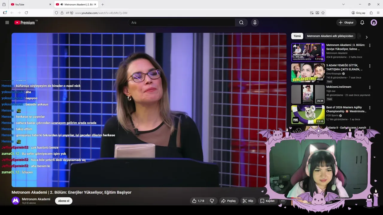
Task: Open the account avatar menu
Action: (374, 22)
